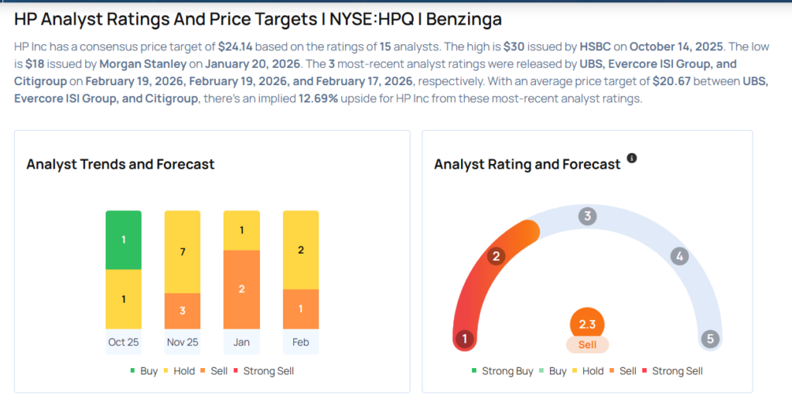Click the green Buy segment of Oct 25 bar
This screenshot has height=402, width=792.
[124, 240]
